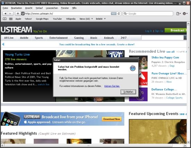
Task: Open the Safari settings gear menu
Action: [x=185, y=14]
